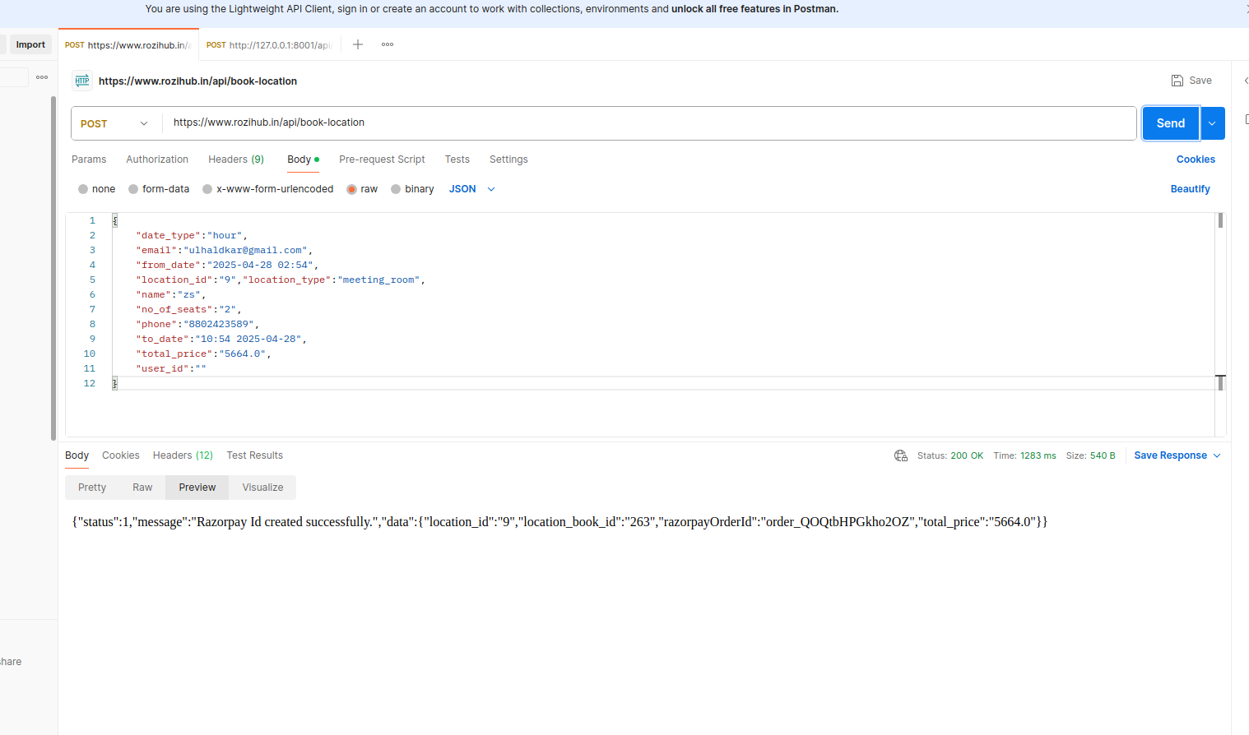Viewport: 1249px width, 735px height.
Task: Select the form-data body option
Action: [x=133, y=189]
